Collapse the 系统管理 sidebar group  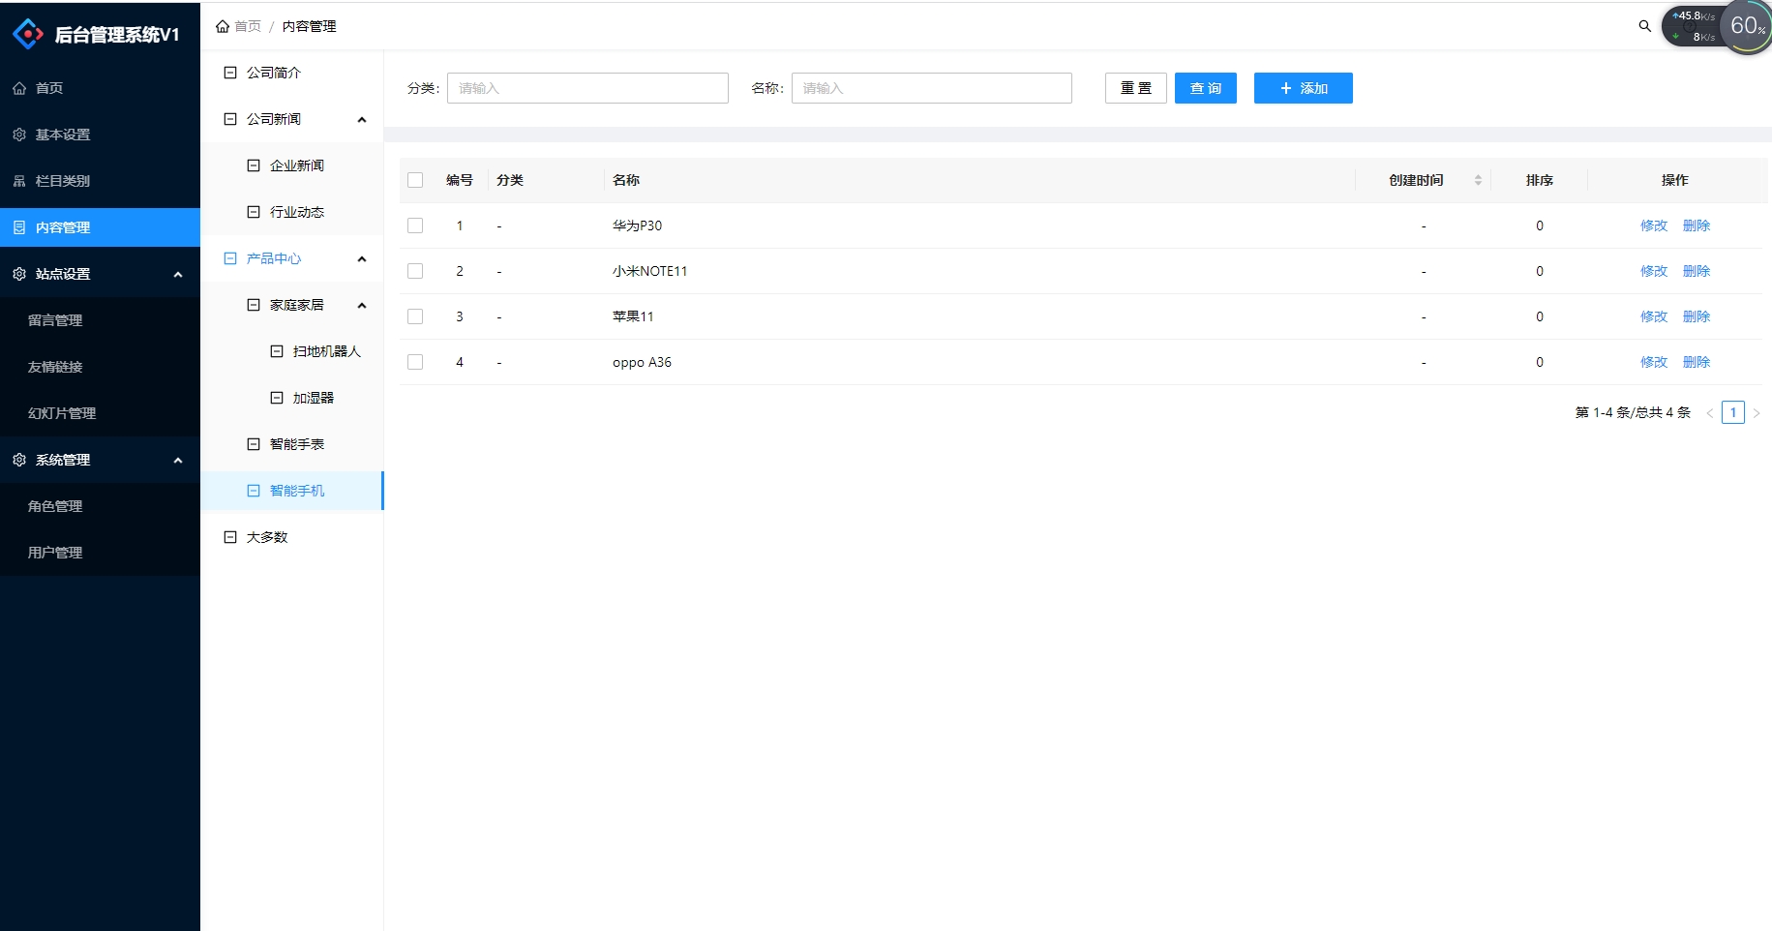click(x=178, y=460)
